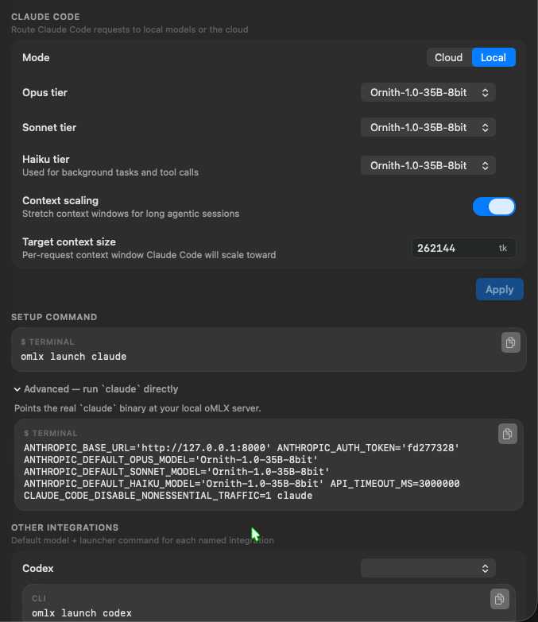
Task: Copy the omlx launch codex command
Action: [x=500, y=599]
